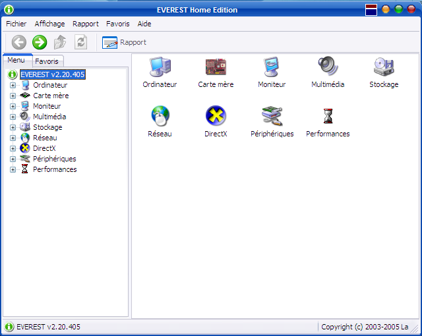Open the Ordinateur icon in main pane
The height and width of the screenshot is (336, 422).
point(160,67)
